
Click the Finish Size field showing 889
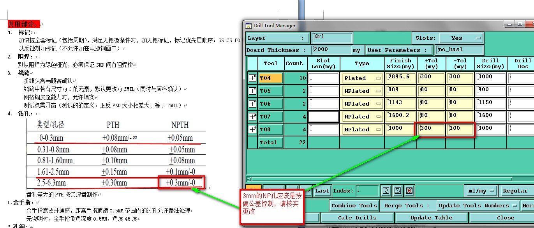pyautogui.click(x=400, y=91)
